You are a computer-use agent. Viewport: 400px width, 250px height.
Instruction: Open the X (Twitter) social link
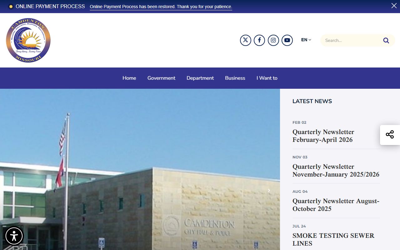(246, 40)
